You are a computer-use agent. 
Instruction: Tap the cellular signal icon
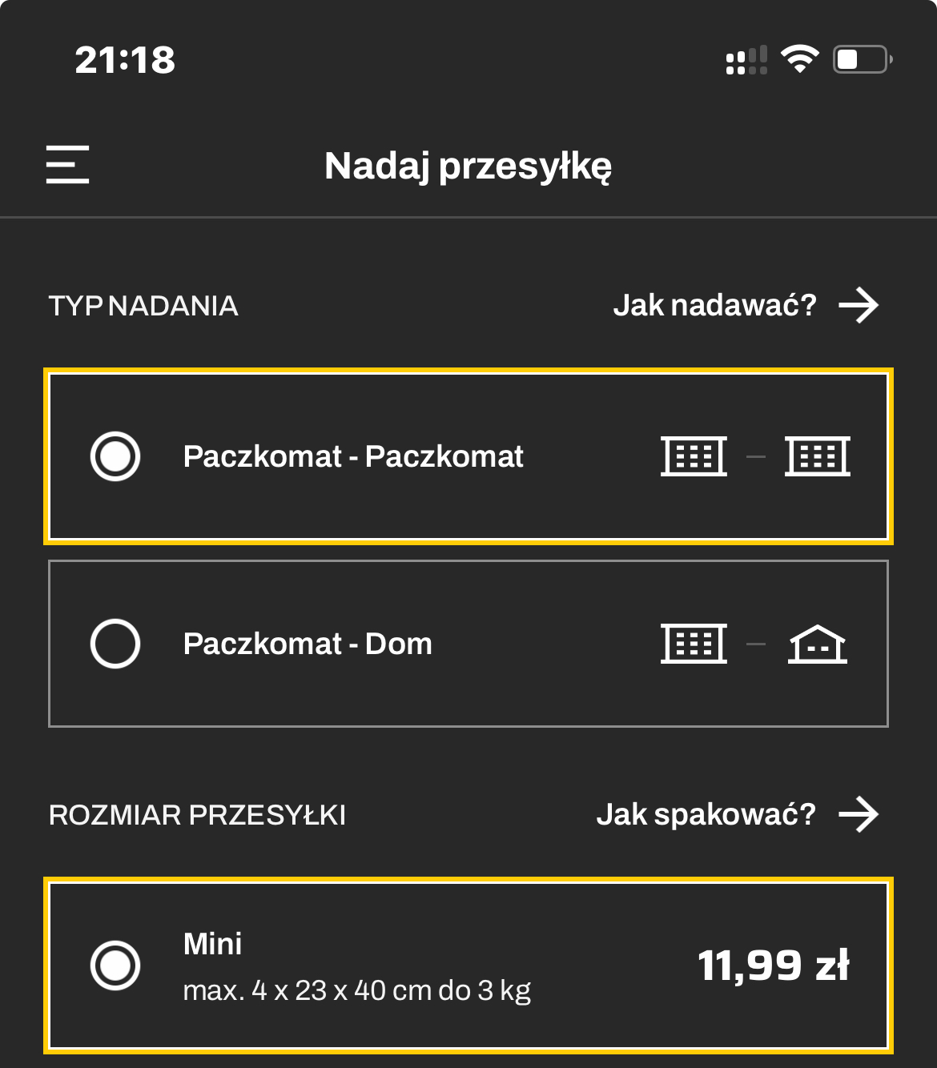(746, 60)
